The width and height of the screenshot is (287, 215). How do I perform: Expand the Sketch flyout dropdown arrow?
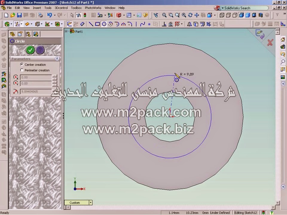(22, 24)
